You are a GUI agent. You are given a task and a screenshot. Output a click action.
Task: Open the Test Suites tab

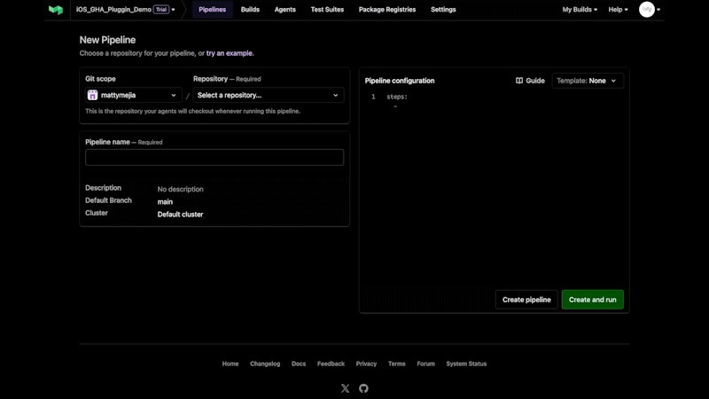tap(327, 10)
